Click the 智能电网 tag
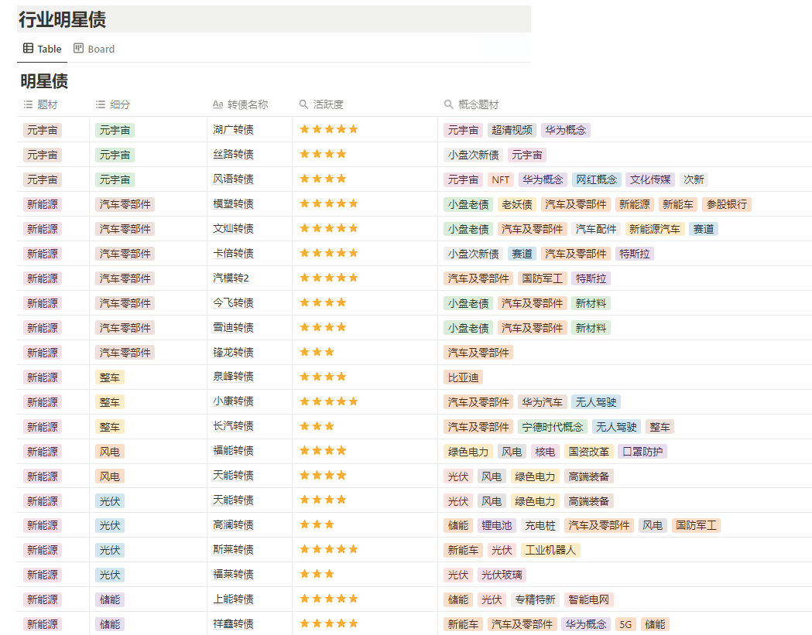The image size is (812, 635). coord(589,600)
